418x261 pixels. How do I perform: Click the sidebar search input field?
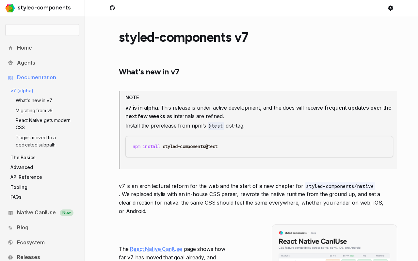coord(42,30)
